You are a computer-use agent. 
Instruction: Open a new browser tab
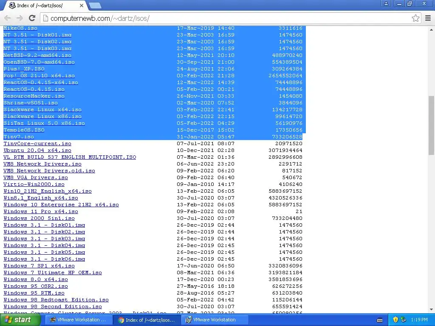95,5
